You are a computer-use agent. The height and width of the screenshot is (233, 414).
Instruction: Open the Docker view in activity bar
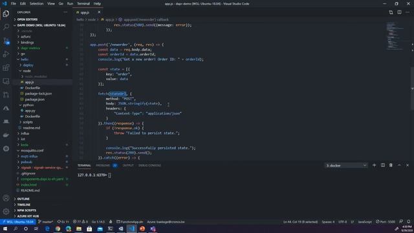(6, 135)
